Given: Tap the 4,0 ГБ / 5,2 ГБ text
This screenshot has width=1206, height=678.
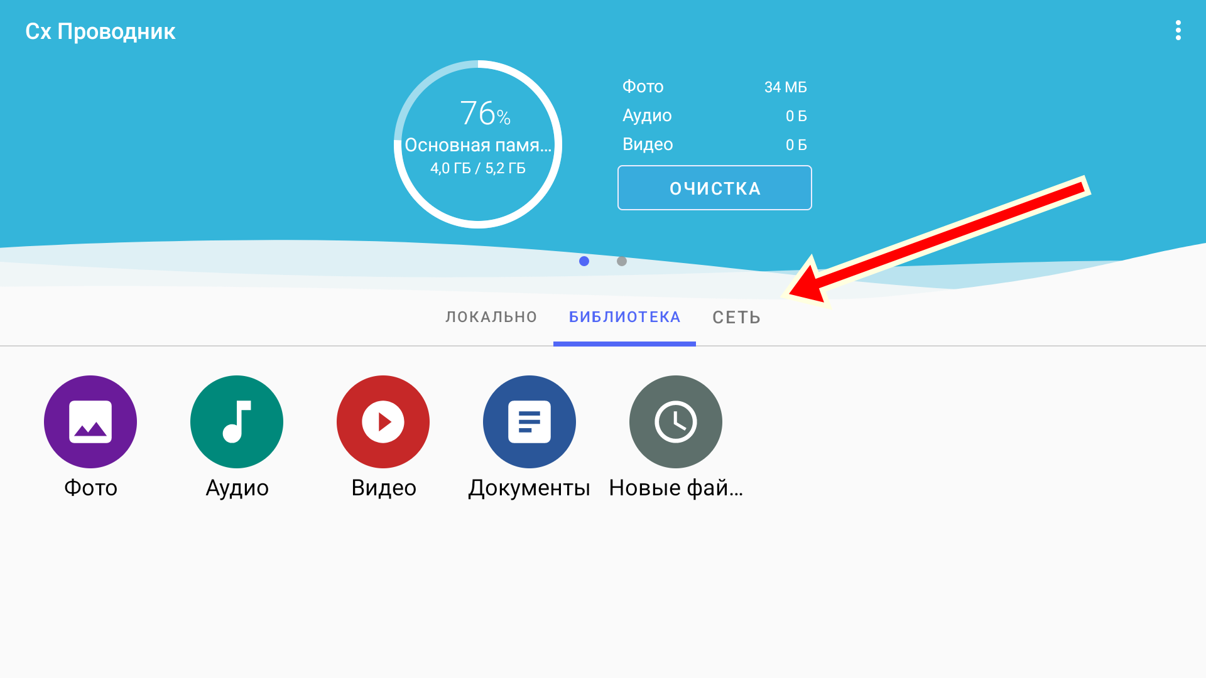Looking at the screenshot, I should (x=478, y=168).
